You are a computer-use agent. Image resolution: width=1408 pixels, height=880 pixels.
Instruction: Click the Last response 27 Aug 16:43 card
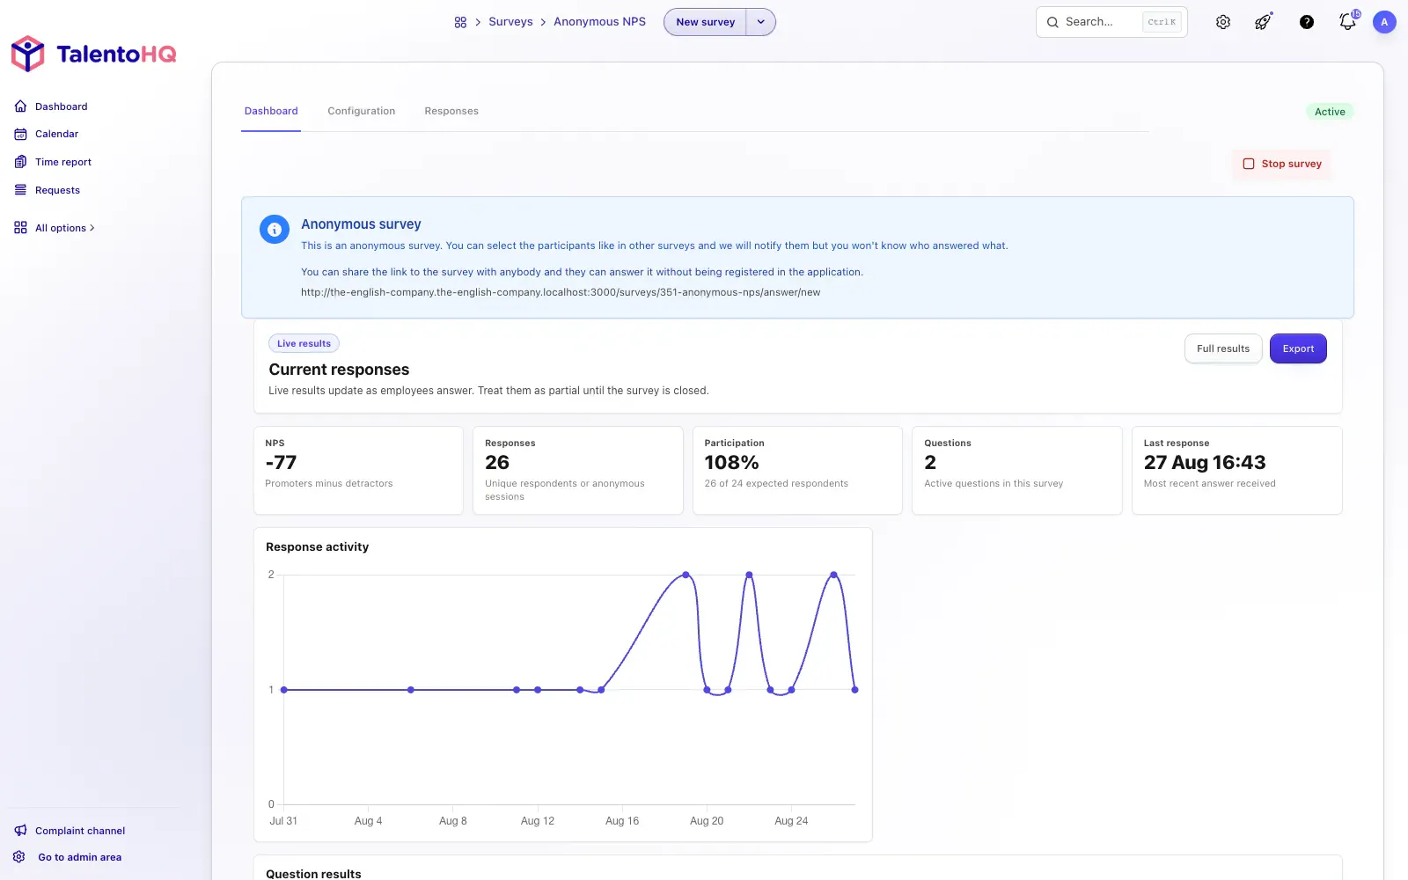coord(1236,471)
